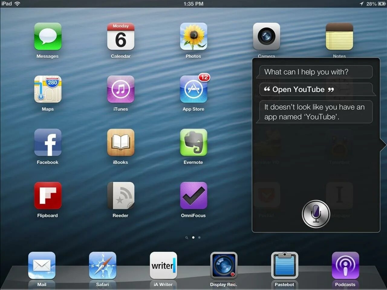
Task: Open the iTunes app
Action: point(121,89)
